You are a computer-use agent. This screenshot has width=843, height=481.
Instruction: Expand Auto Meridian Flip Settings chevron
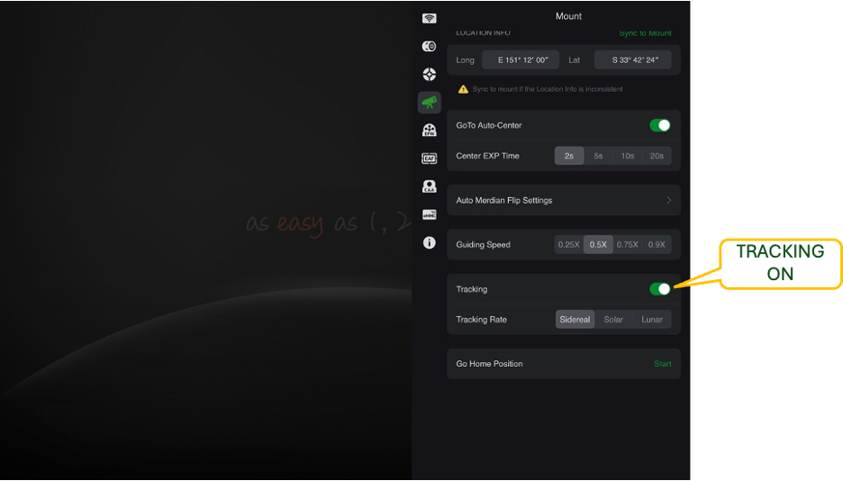(668, 200)
